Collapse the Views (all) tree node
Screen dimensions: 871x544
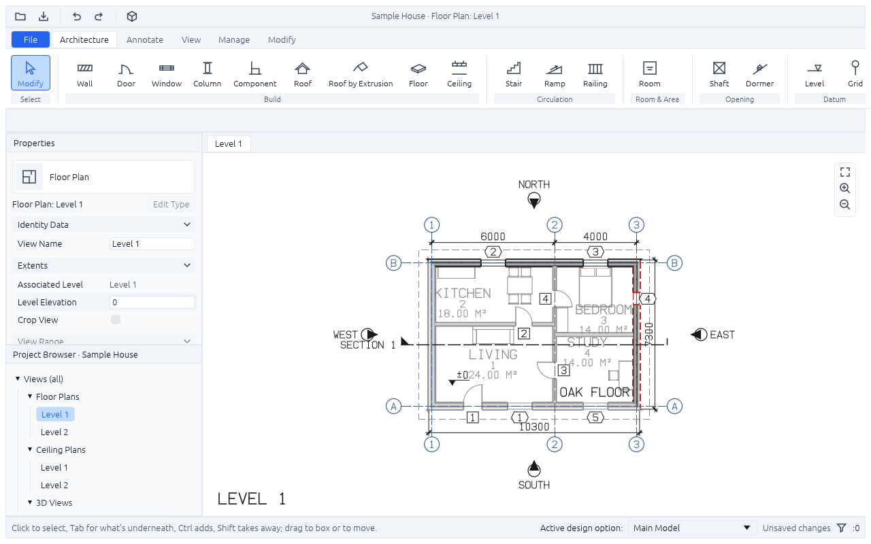18,379
